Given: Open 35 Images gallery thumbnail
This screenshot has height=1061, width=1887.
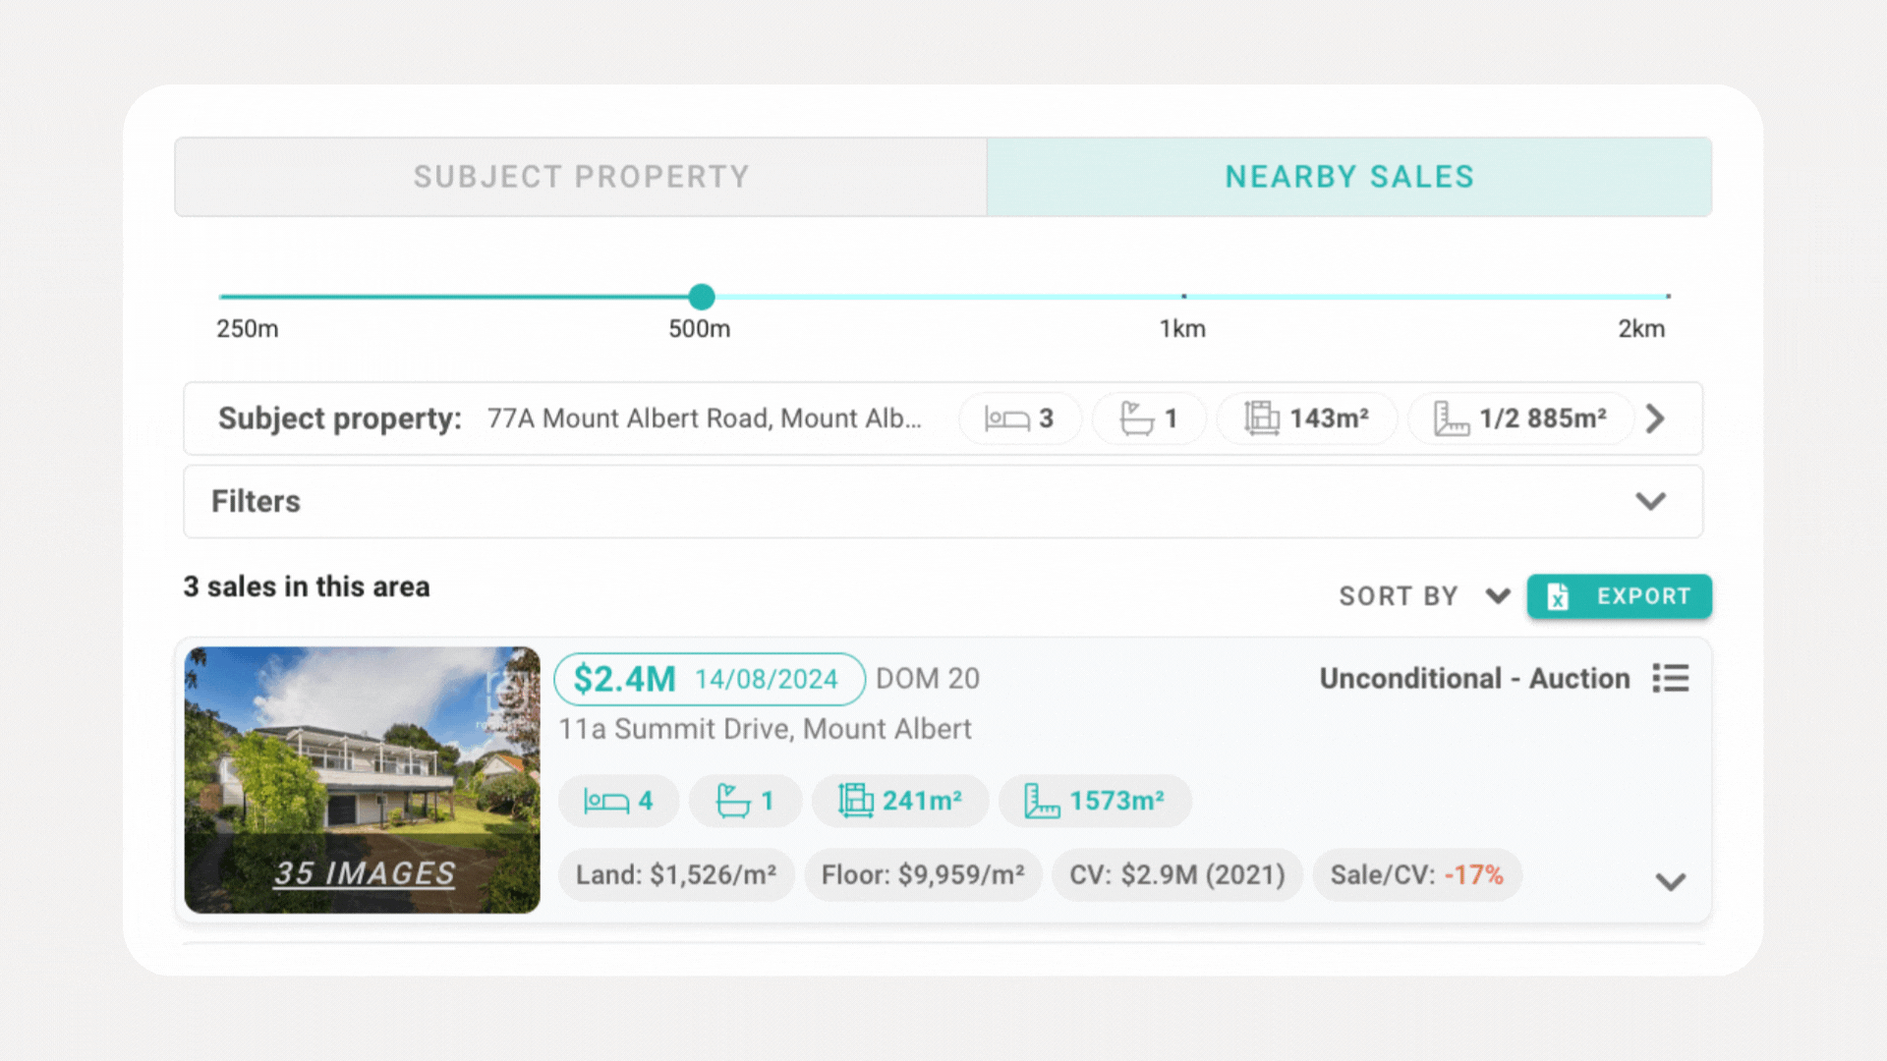Looking at the screenshot, I should (x=362, y=780).
